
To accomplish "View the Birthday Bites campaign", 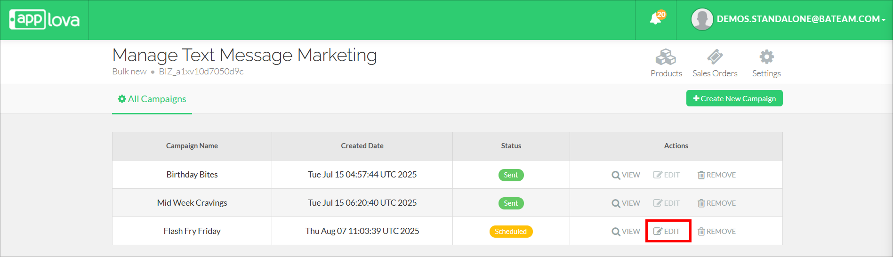I will [x=626, y=175].
